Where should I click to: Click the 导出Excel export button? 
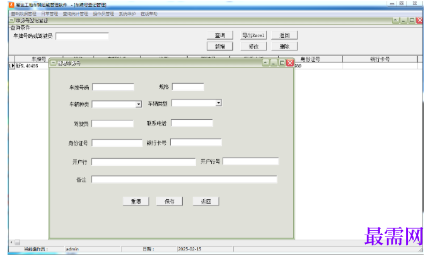(253, 35)
